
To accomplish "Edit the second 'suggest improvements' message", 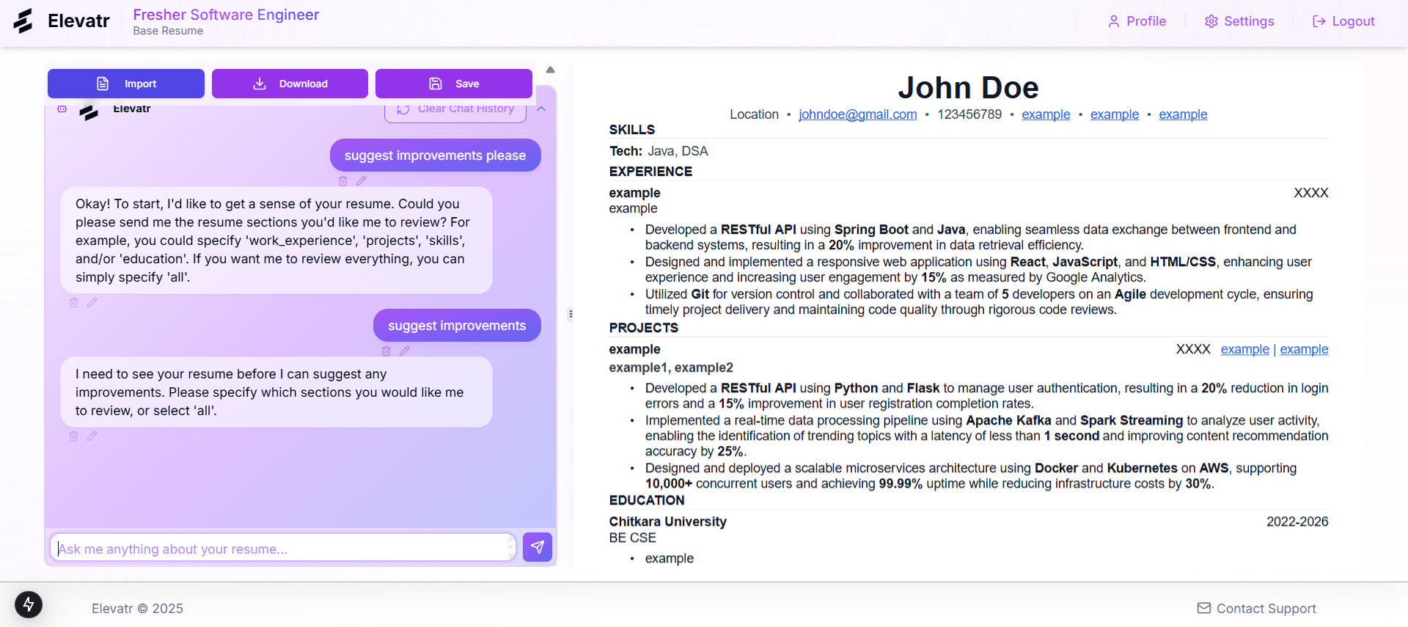I will (405, 351).
